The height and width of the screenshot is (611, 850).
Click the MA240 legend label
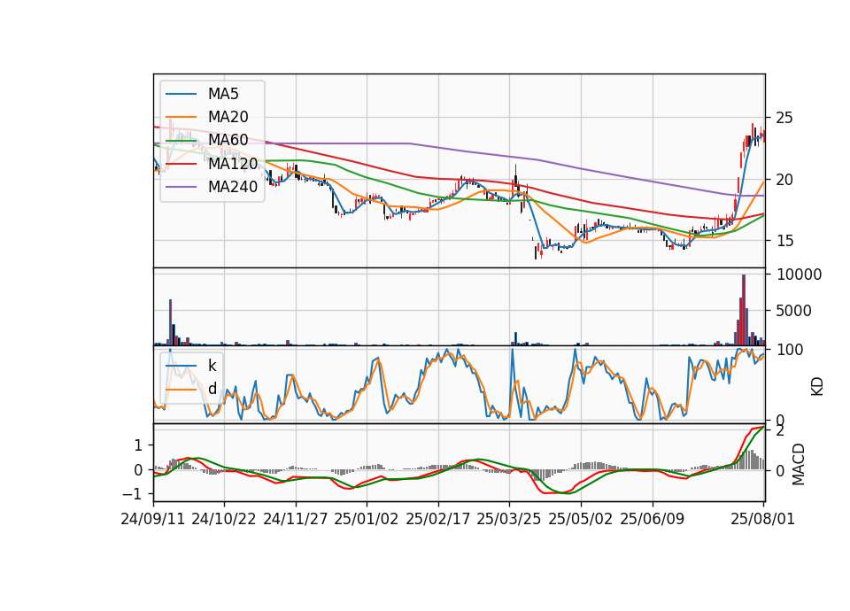coord(233,187)
